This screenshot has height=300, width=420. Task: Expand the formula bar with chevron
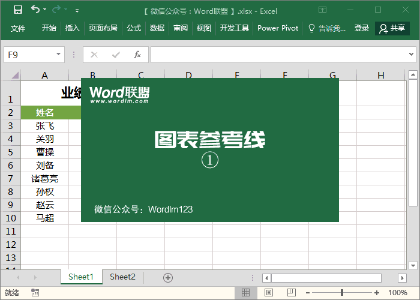click(x=411, y=55)
